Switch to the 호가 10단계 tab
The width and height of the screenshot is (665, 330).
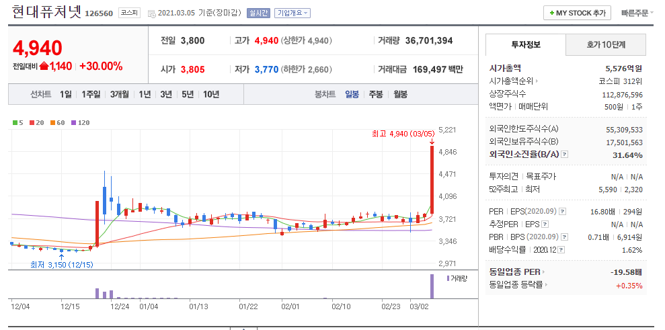tap(606, 44)
